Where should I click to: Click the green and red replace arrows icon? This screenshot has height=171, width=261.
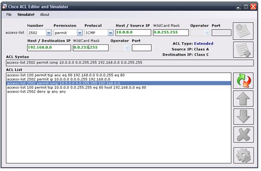tap(243, 80)
